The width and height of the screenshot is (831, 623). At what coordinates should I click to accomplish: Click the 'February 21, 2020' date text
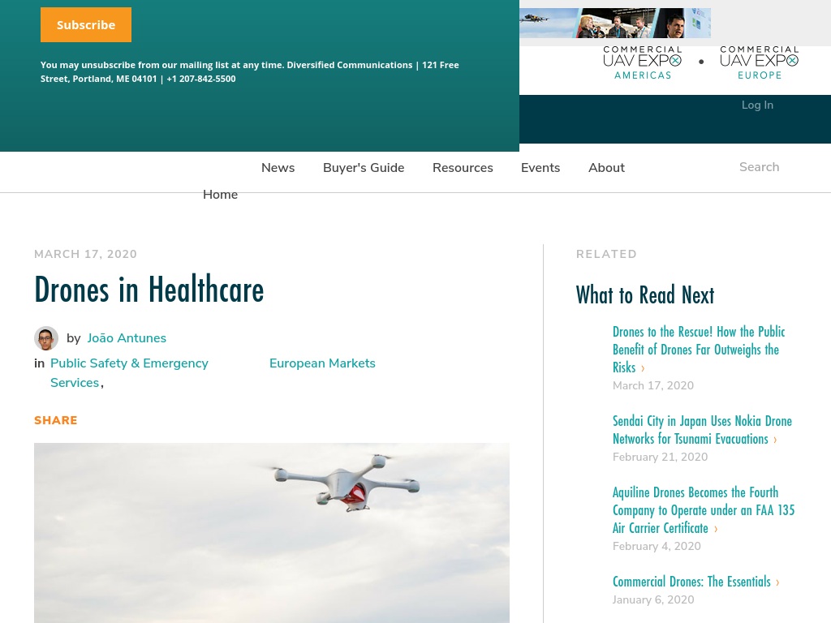tap(660, 457)
